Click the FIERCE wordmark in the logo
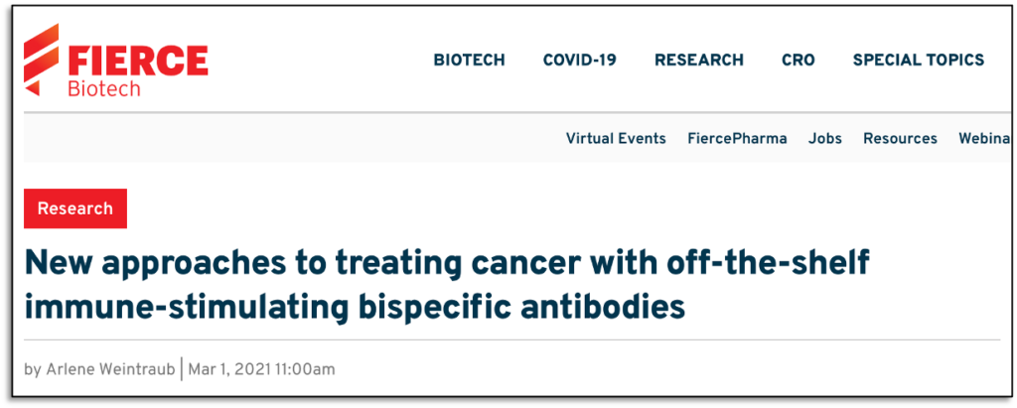This screenshot has height=408, width=1017. [x=137, y=59]
